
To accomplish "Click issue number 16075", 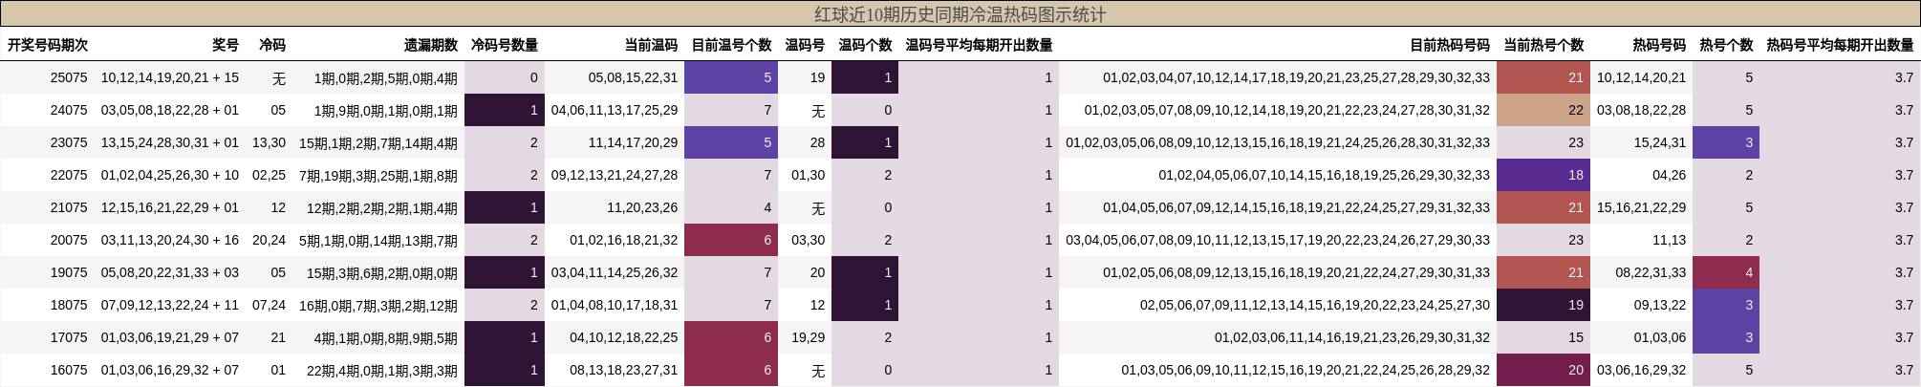I will (x=69, y=370).
